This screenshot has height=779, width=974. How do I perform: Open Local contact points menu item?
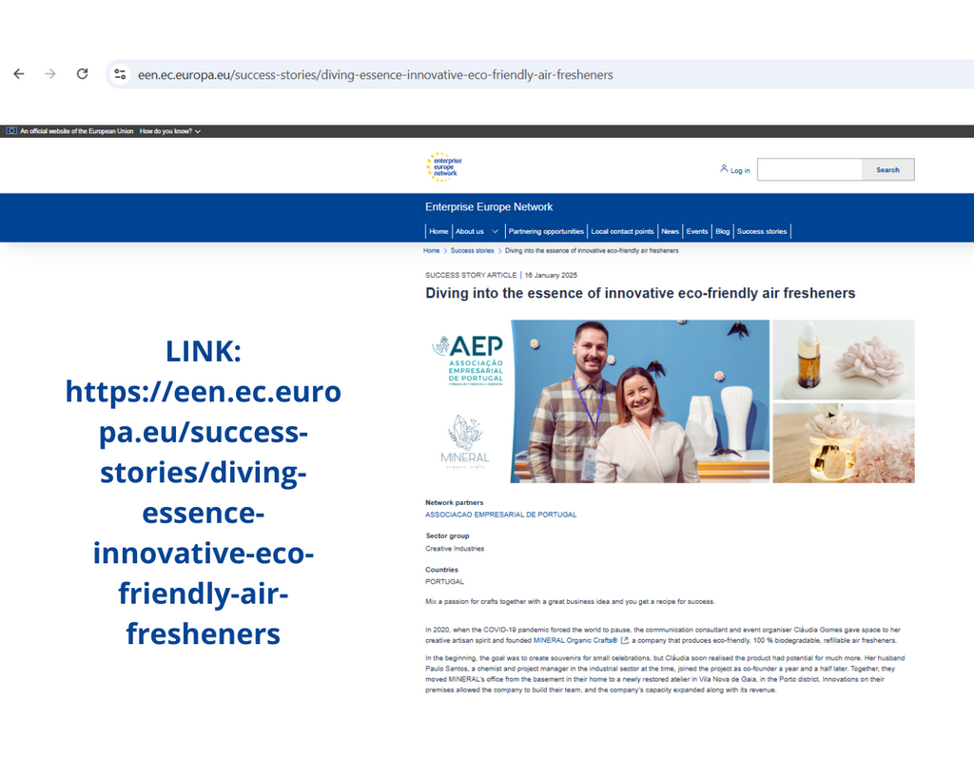(x=622, y=231)
